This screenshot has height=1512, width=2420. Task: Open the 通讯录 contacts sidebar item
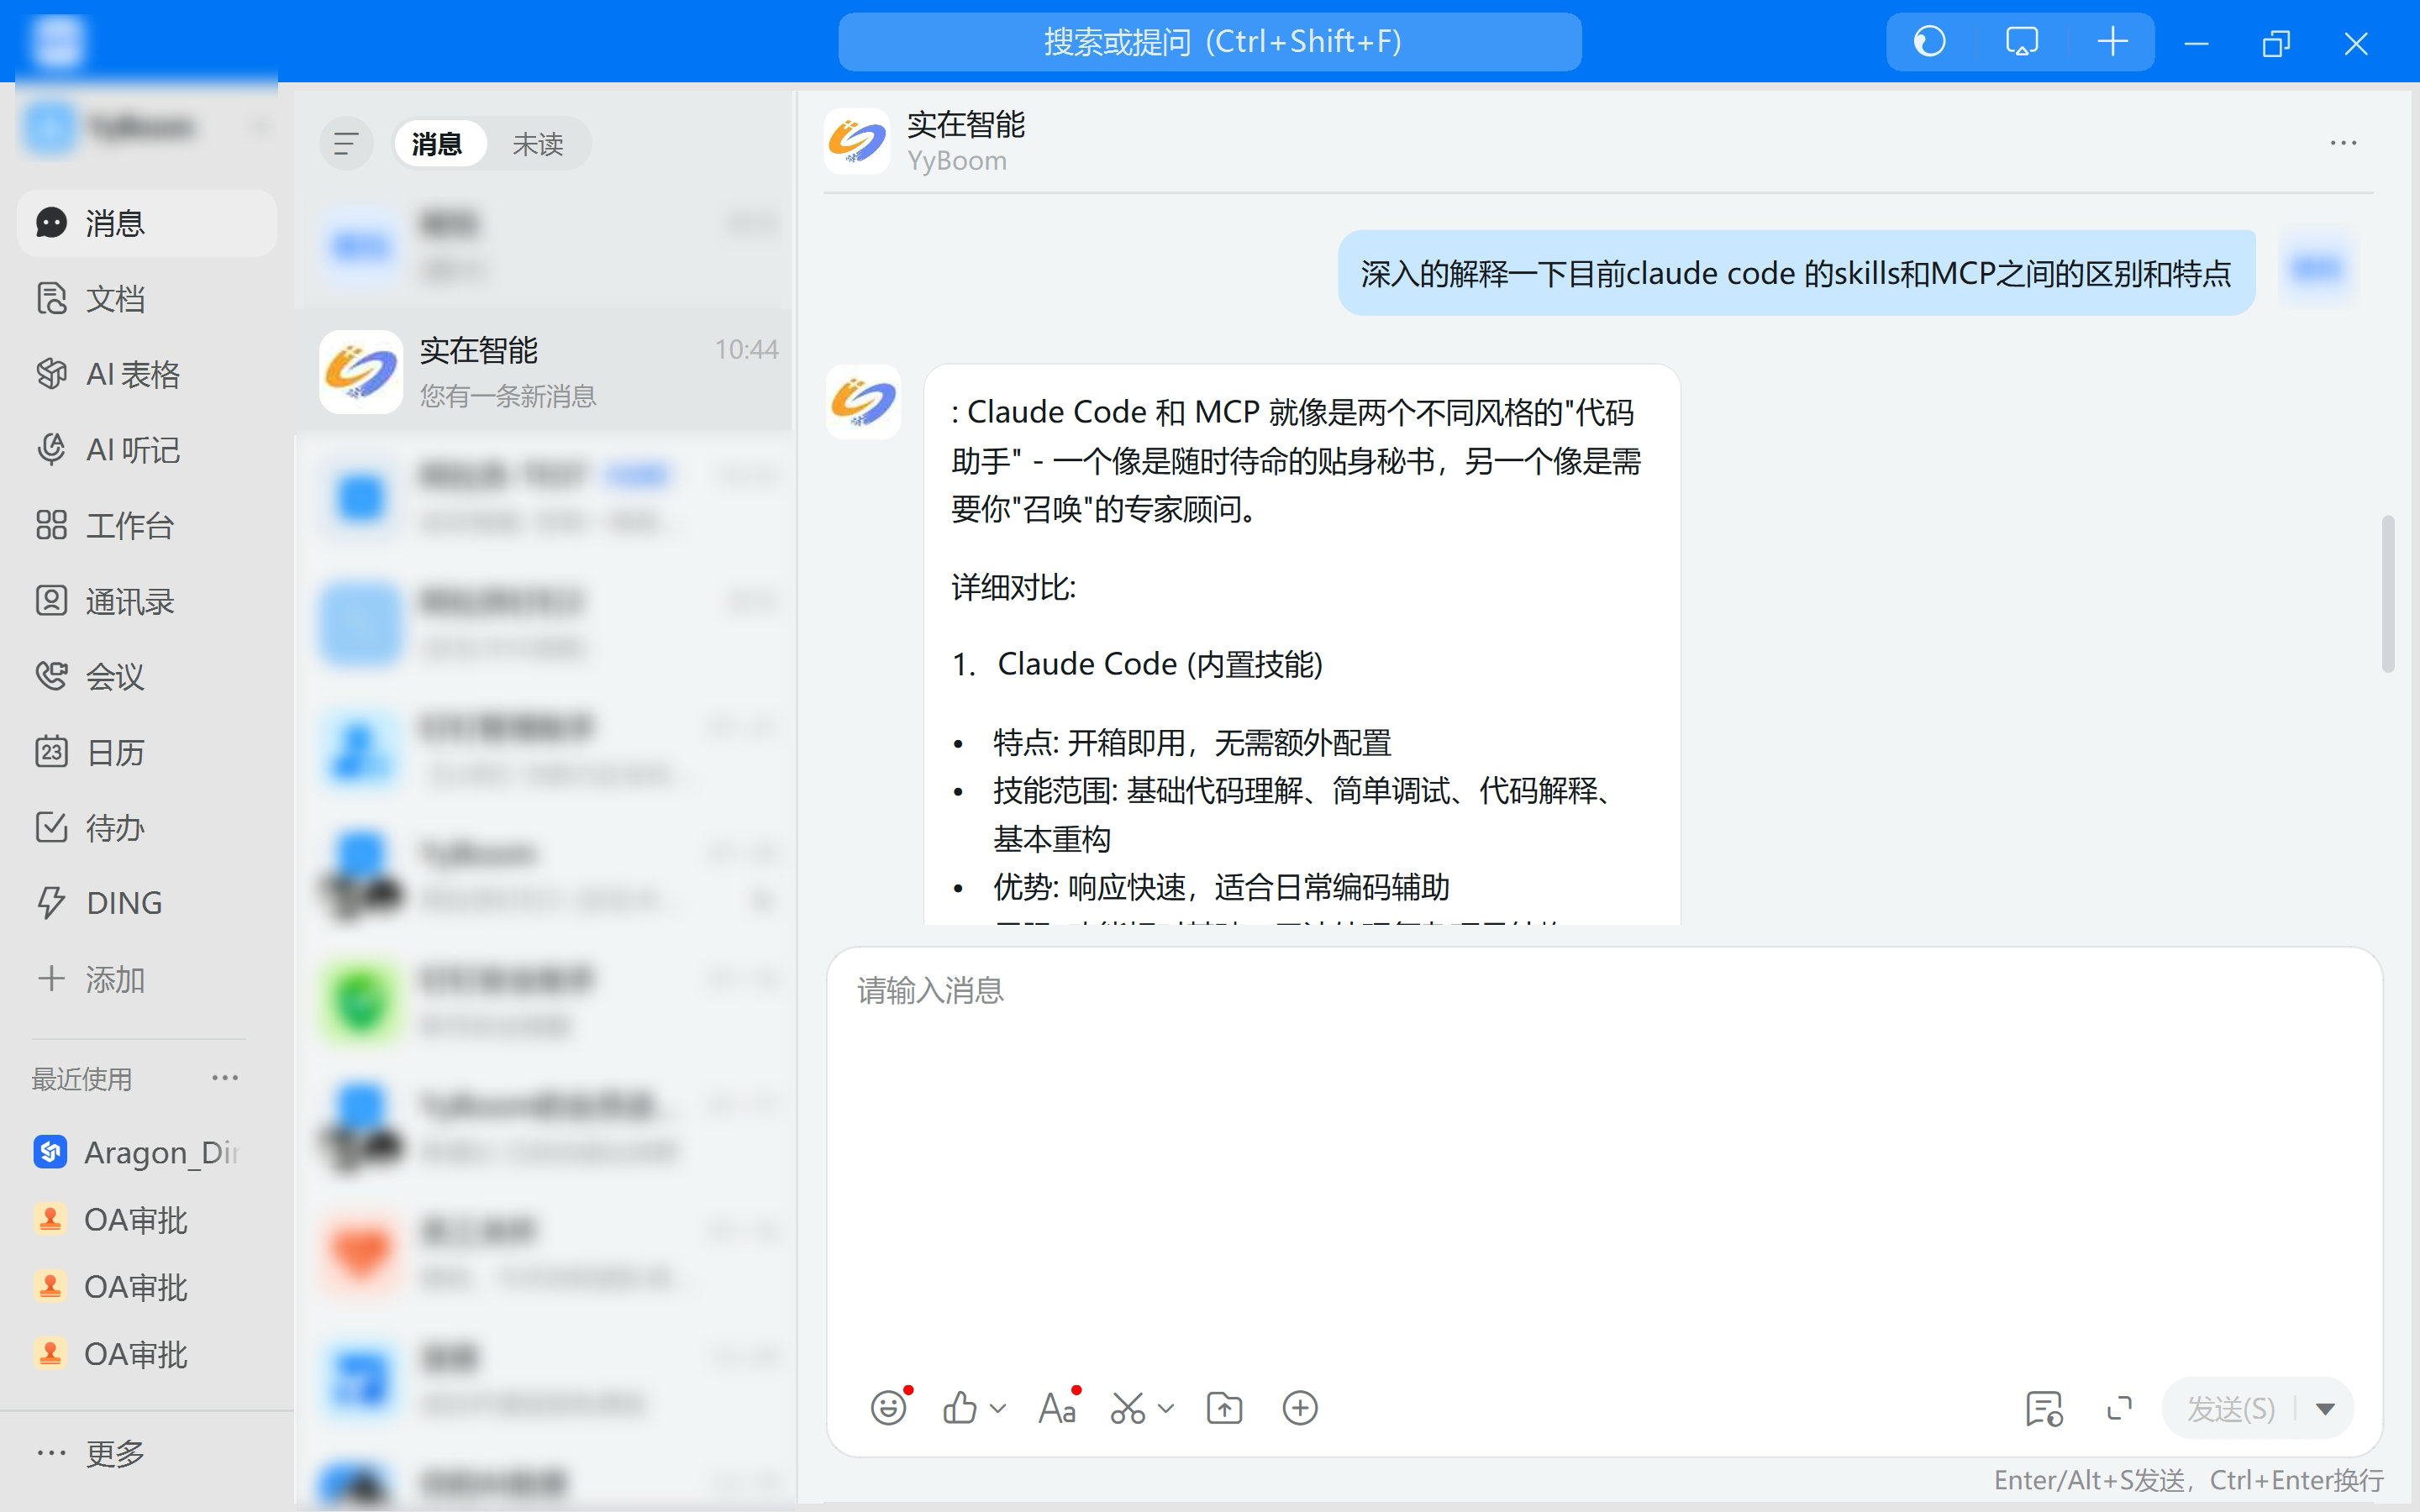129,601
